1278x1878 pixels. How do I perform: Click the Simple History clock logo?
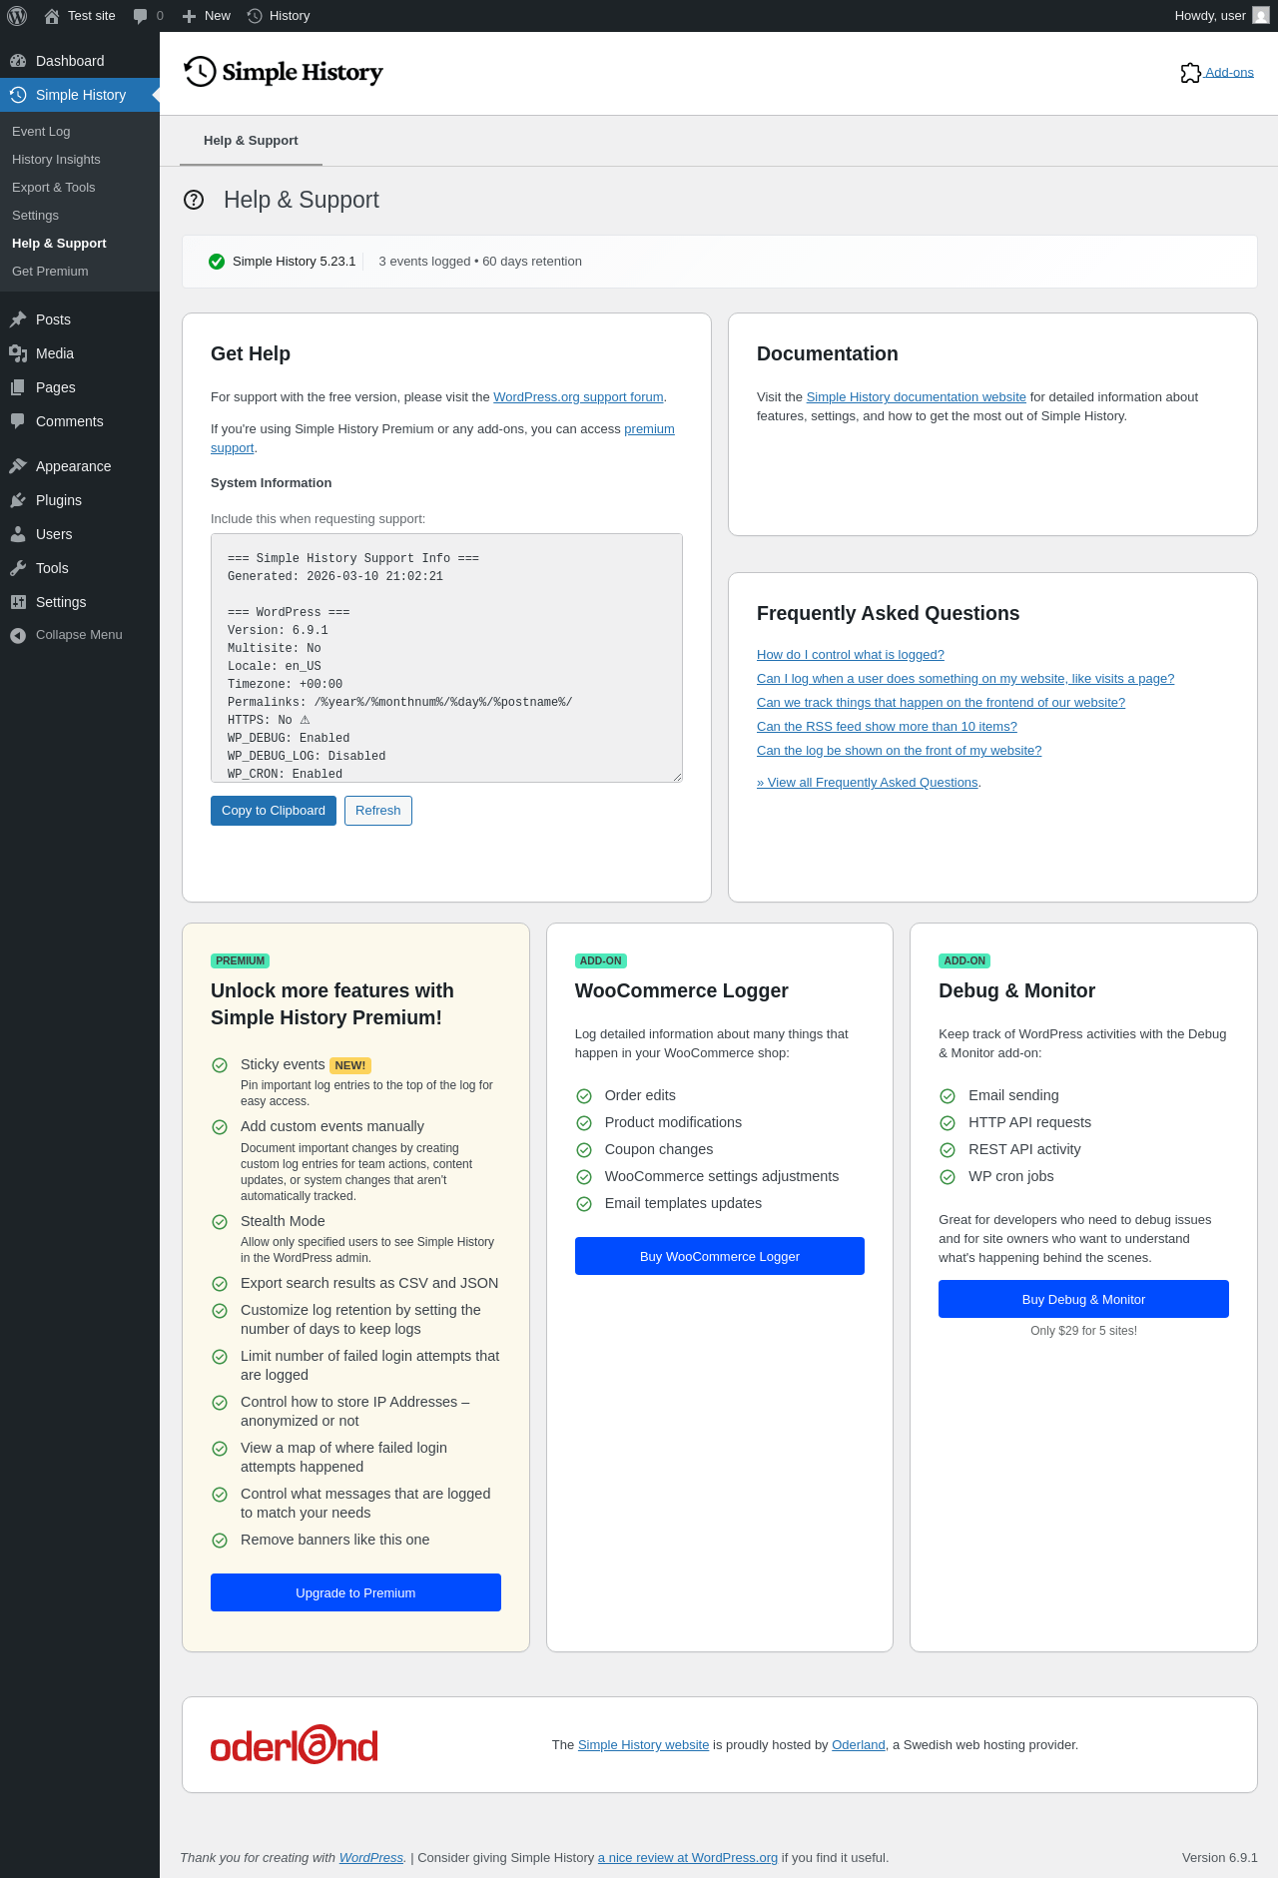200,72
